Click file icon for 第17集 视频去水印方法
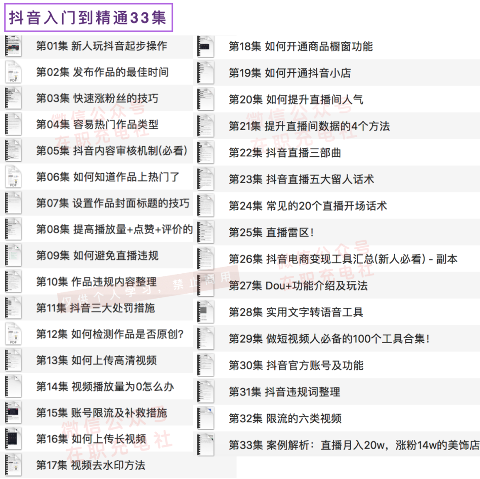 click(13, 465)
